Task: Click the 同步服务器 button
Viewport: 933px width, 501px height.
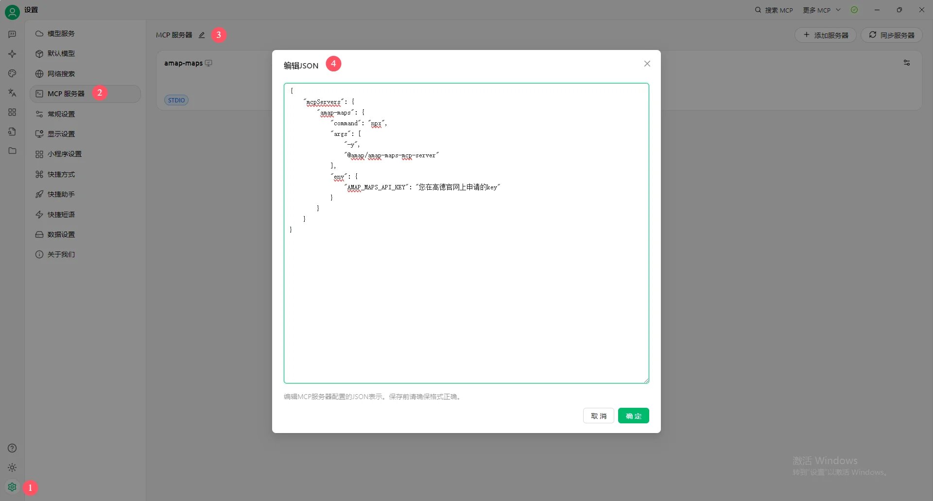Action: (892, 35)
